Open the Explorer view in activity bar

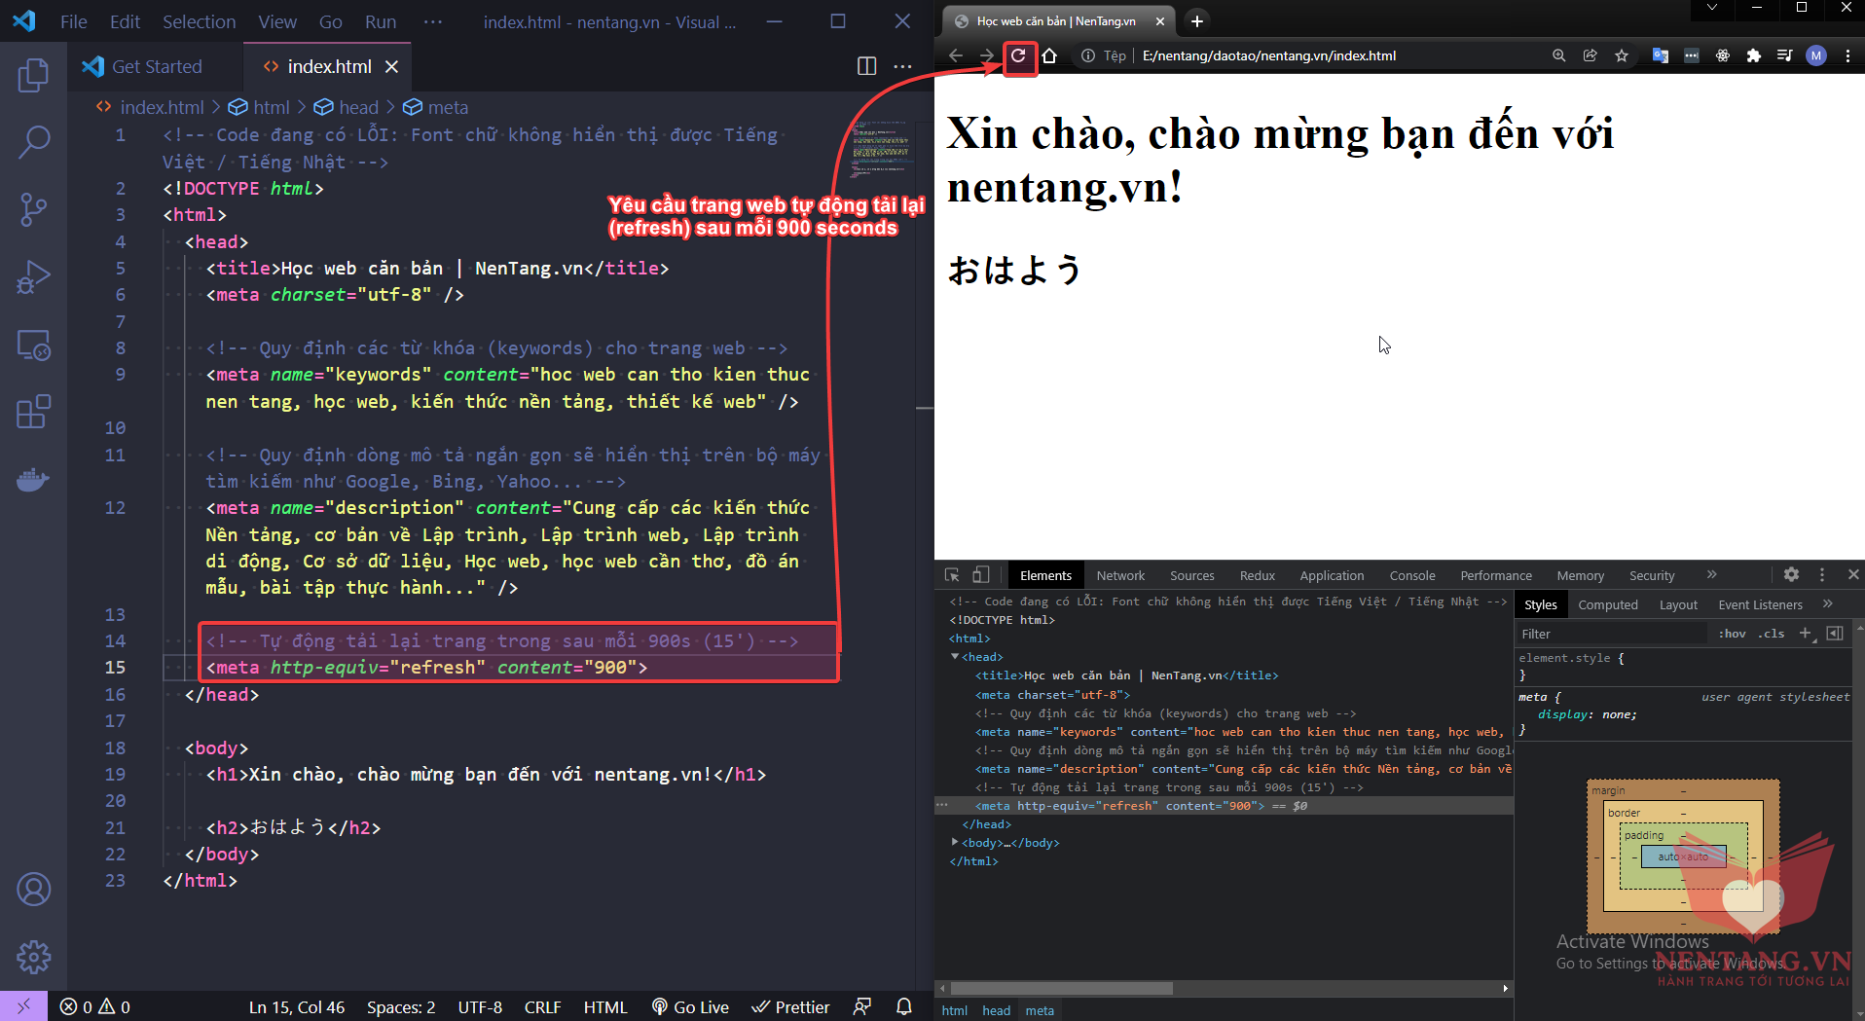click(x=33, y=75)
